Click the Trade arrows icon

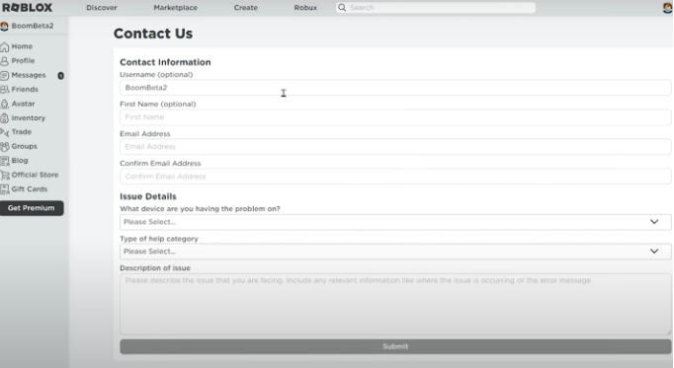coord(5,132)
